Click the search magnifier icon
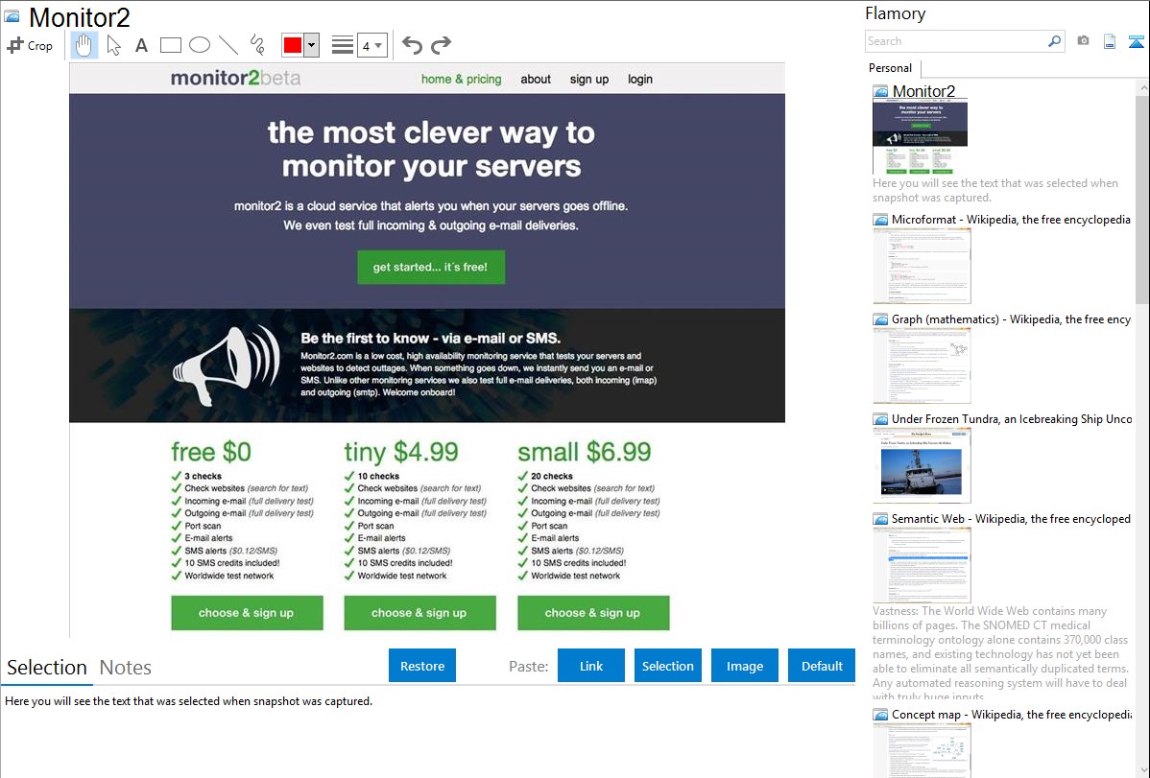The image size is (1150, 778). click(1054, 41)
